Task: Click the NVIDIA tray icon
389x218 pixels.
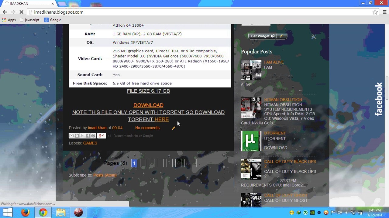Action: pyautogui.click(x=312, y=213)
